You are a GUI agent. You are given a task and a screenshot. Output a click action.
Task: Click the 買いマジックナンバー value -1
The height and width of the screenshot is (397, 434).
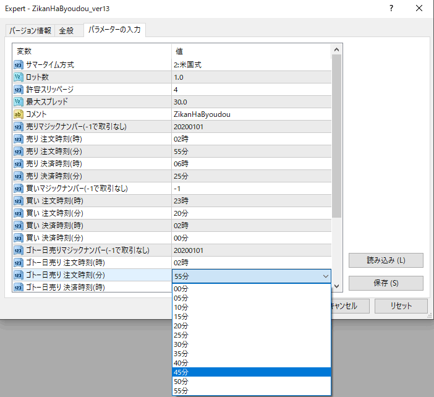tap(177, 189)
